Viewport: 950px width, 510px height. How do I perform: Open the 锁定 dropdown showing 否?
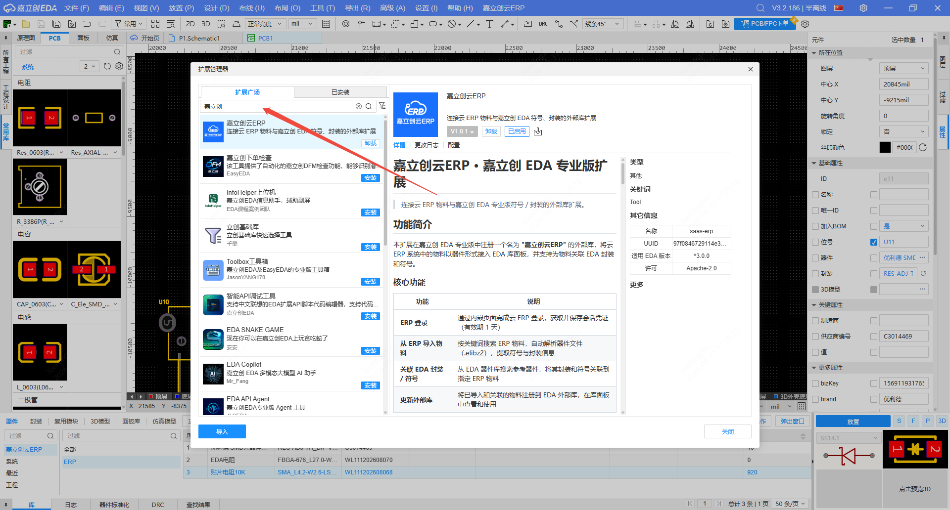click(903, 131)
